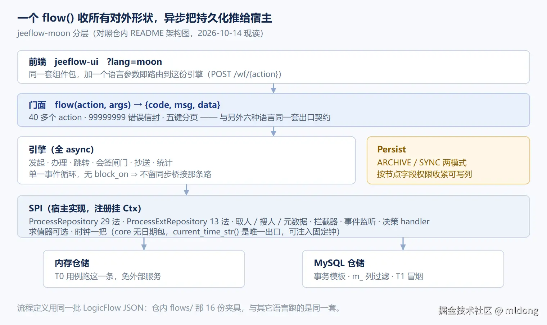Click the subtitle starting "jeeflow-moon 分层"
Viewport: 547px width, 325px height.
point(140,33)
